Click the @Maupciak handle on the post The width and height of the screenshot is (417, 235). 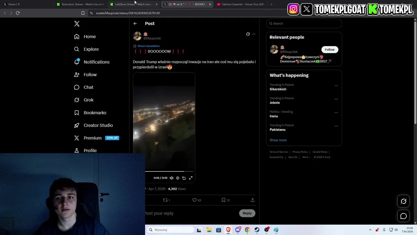tap(152, 38)
